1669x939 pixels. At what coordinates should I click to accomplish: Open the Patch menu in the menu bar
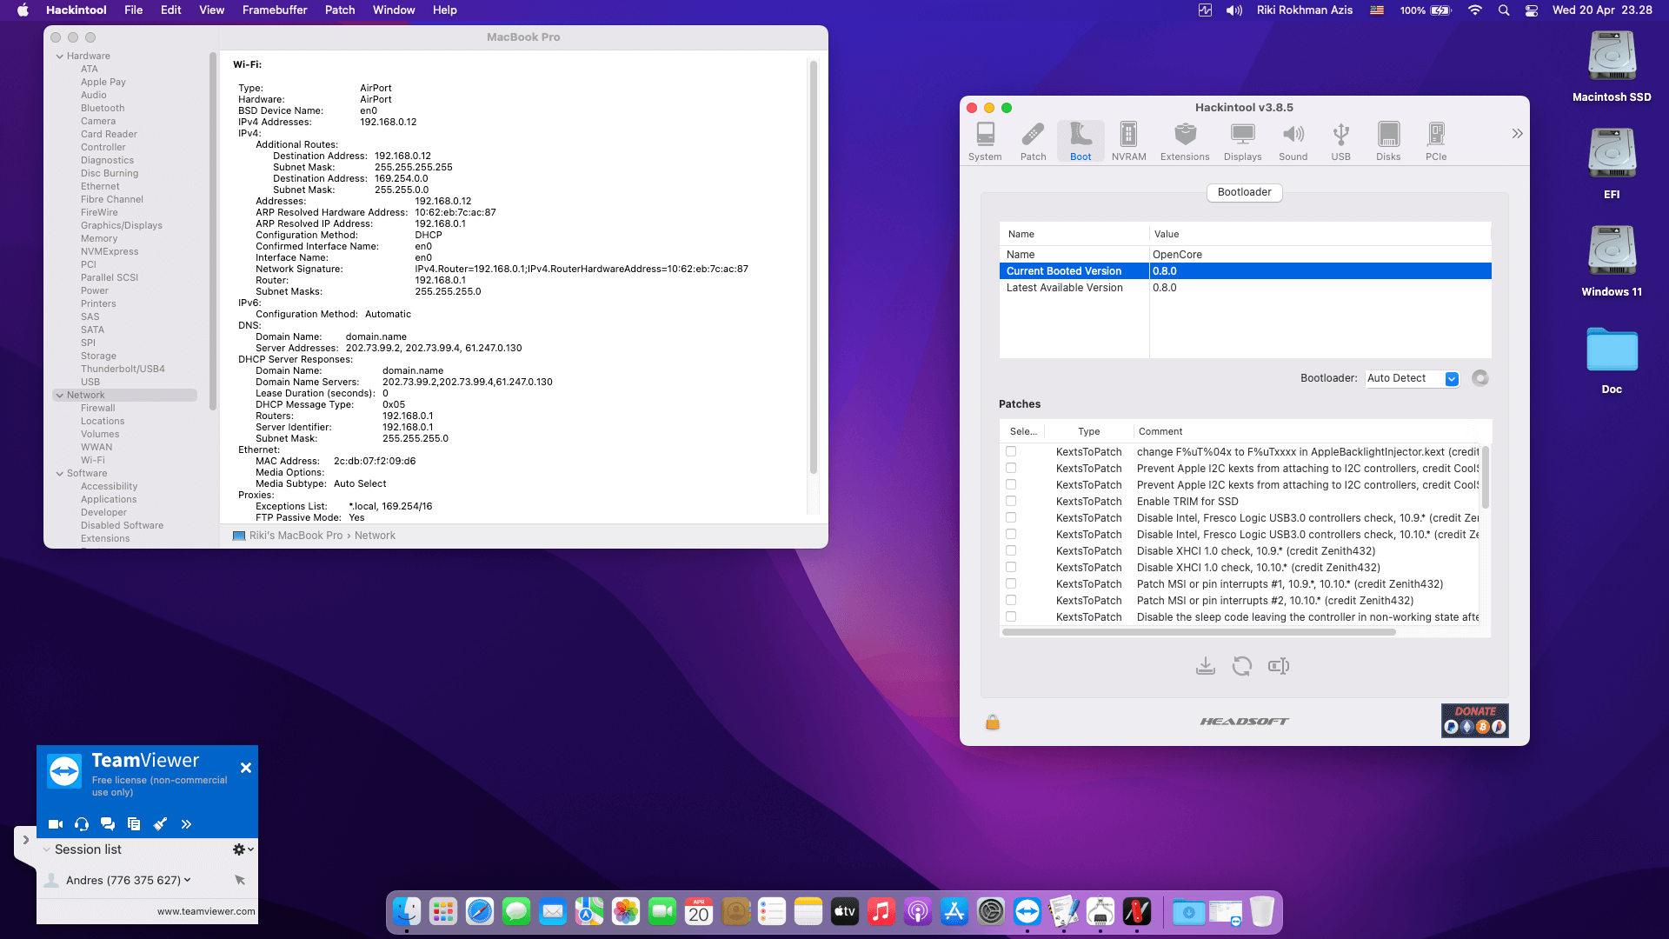pos(340,10)
